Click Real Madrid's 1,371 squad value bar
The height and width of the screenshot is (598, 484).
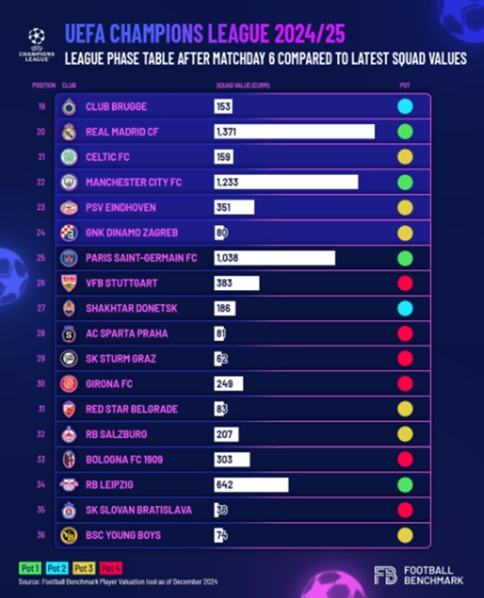pos(294,132)
